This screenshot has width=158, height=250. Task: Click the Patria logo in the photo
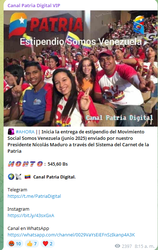46,25
